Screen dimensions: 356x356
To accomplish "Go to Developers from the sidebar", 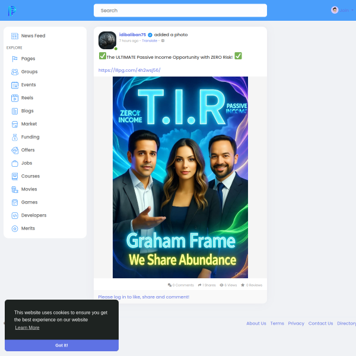I will tap(33, 215).
